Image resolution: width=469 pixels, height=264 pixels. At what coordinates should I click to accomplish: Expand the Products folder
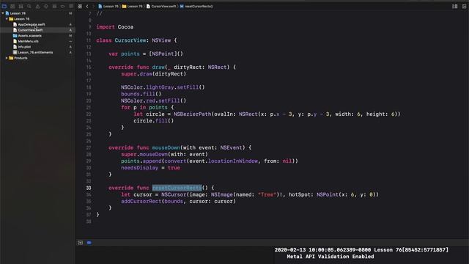[x=7, y=58]
